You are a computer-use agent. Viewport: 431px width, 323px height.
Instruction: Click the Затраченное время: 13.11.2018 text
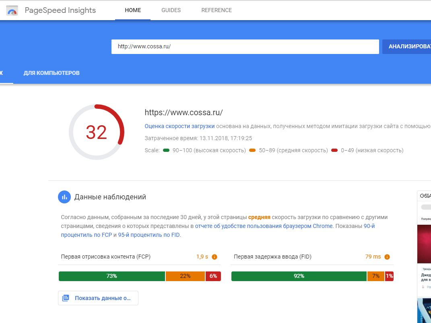tap(198, 139)
